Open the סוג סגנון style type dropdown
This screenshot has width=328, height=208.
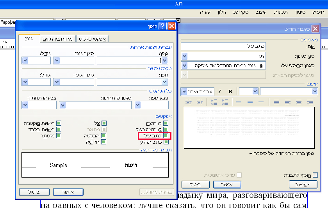point(184,56)
